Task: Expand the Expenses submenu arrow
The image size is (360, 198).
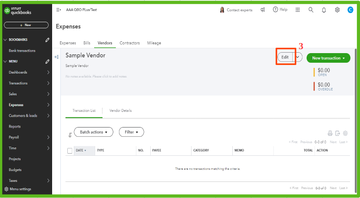Action: point(48,105)
